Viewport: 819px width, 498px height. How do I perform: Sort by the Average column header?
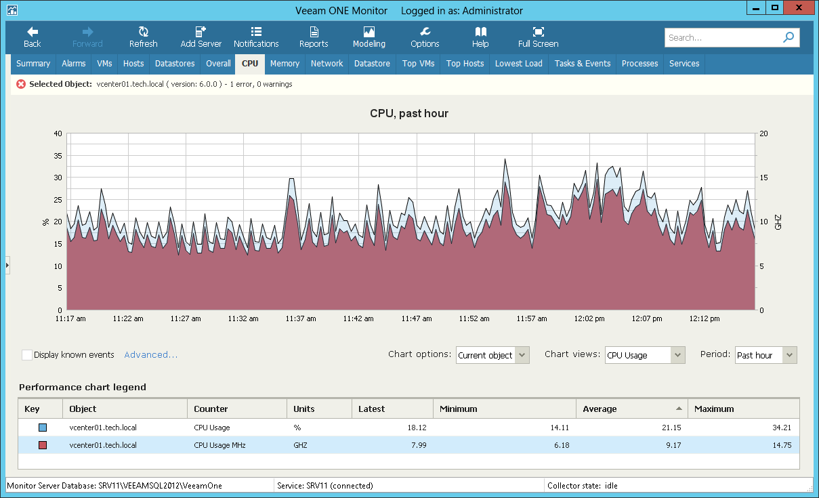pyautogui.click(x=632, y=409)
